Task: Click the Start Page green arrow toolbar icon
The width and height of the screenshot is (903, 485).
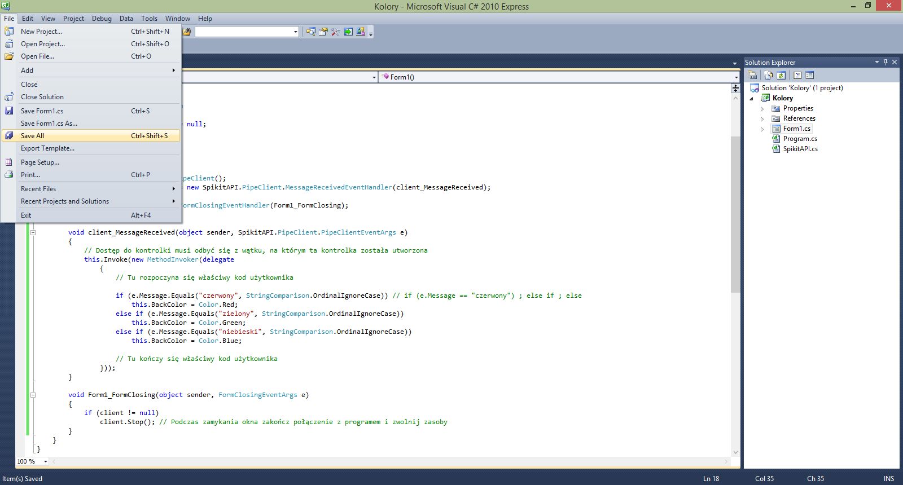Action: (348, 32)
